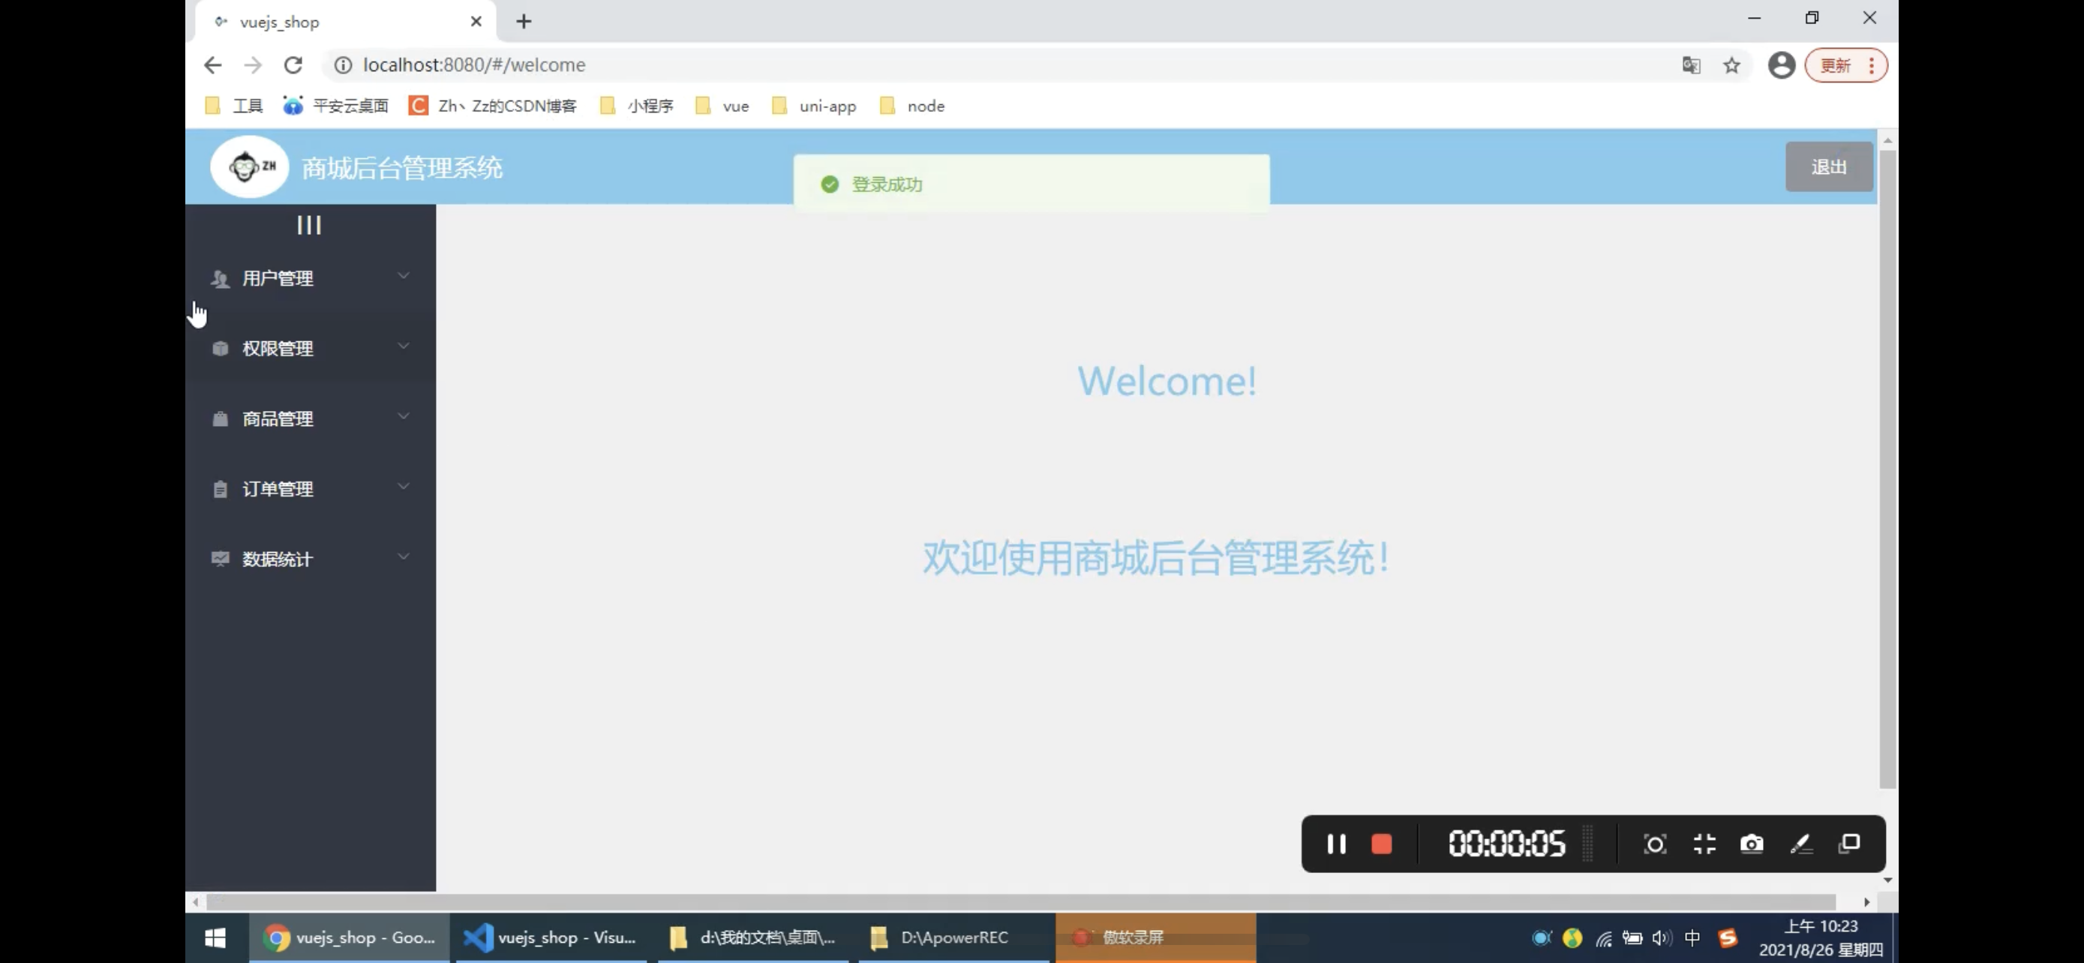The image size is (2084, 963).
Task: Click the 中 input language indicator
Action: [1692, 938]
